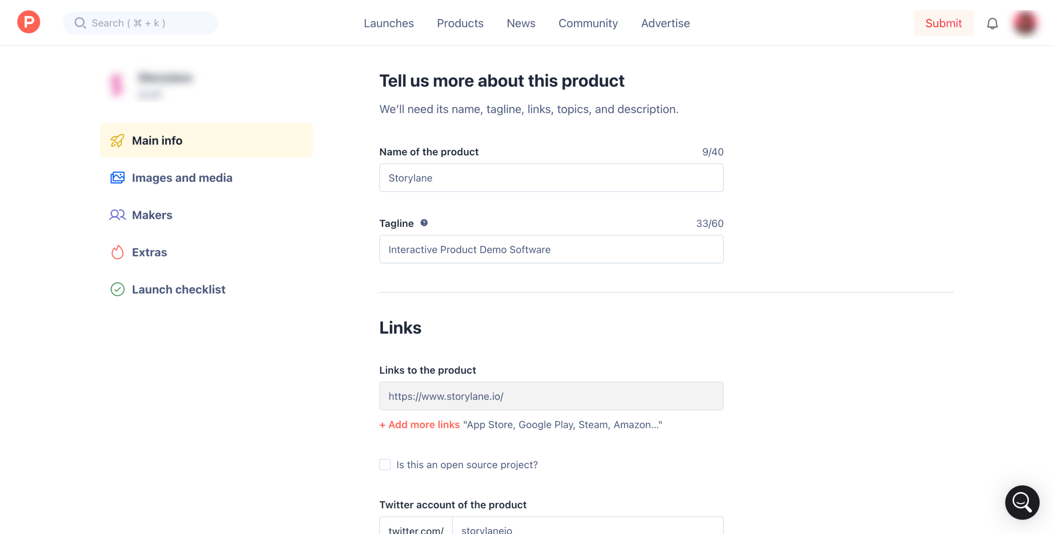Check the open source project checkbox
The height and width of the screenshot is (534, 1054).
click(385, 465)
